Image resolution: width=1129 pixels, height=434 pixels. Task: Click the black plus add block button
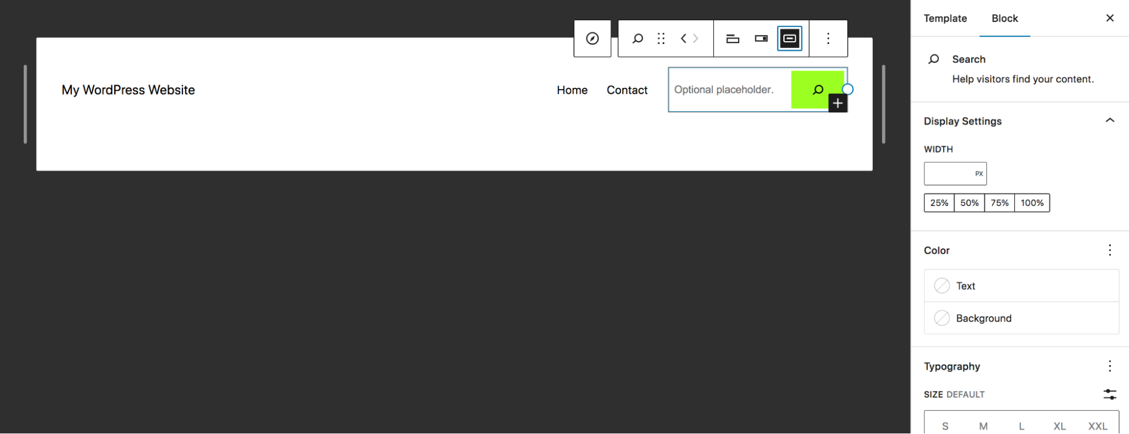[x=838, y=103]
